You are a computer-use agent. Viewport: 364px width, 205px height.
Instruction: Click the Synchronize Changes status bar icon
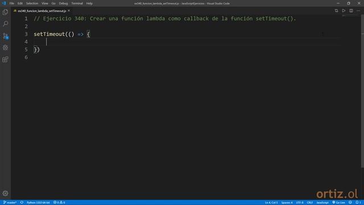click(x=22, y=203)
